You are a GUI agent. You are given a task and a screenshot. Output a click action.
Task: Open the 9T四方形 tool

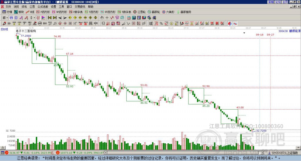(108, 12)
